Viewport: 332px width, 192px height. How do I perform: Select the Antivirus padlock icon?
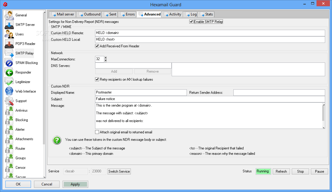pos(9,110)
